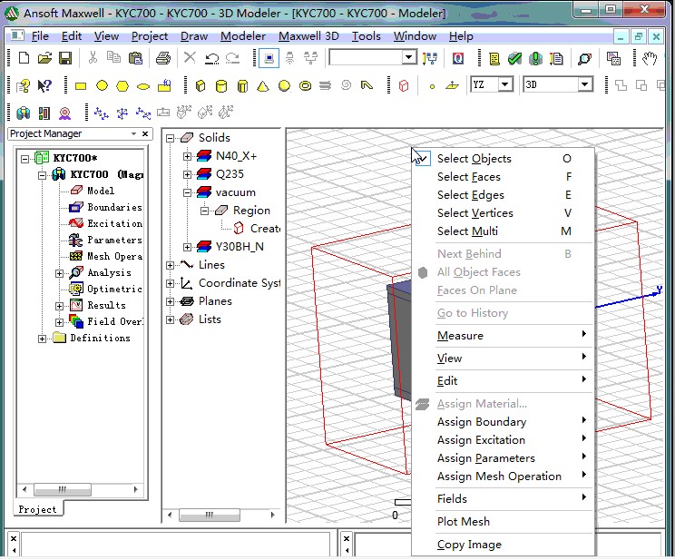Select the Draw cone tool

(x=263, y=85)
